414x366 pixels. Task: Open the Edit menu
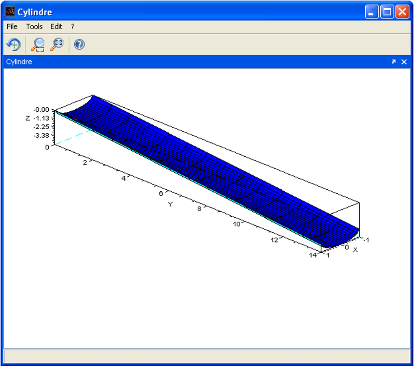pyautogui.click(x=56, y=26)
